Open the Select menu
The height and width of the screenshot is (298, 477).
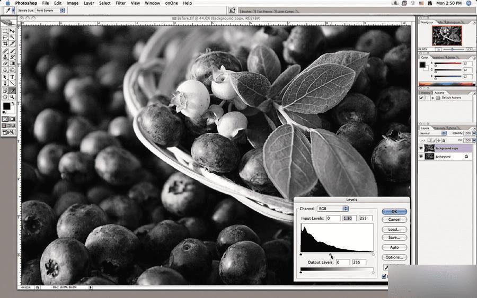104,3
